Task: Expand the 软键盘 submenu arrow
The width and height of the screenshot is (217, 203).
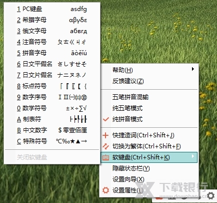Action: pyautogui.click(x=193, y=156)
